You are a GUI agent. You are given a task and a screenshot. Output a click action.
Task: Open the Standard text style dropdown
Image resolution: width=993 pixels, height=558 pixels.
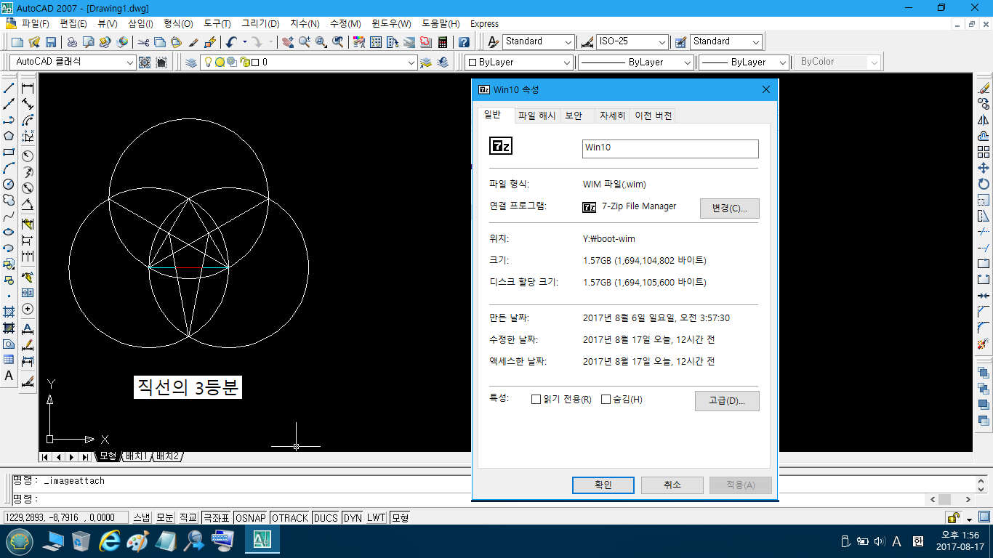point(568,42)
